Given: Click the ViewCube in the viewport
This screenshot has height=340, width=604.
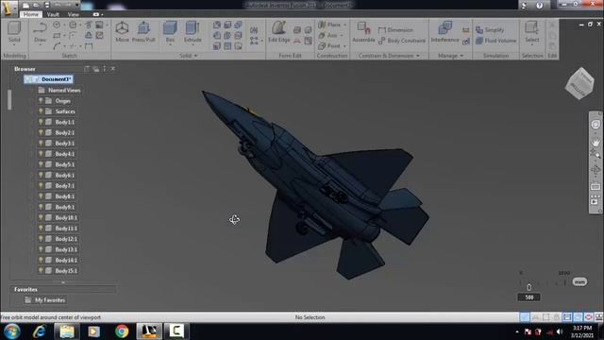Looking at the screenshot, I should click(x=579, y=84).
